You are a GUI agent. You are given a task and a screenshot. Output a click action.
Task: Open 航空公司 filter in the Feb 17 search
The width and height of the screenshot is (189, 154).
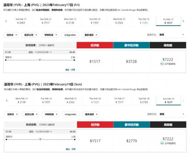coord(30,35)
